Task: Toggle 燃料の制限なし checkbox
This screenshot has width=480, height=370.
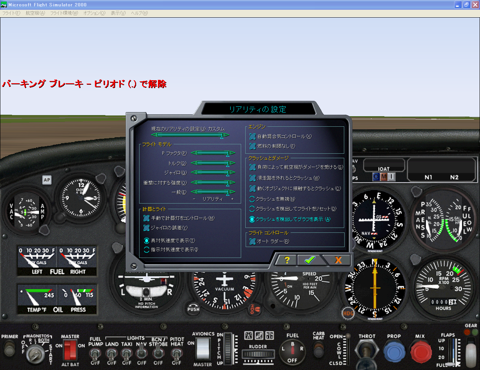Action: [x=252, y=146]
